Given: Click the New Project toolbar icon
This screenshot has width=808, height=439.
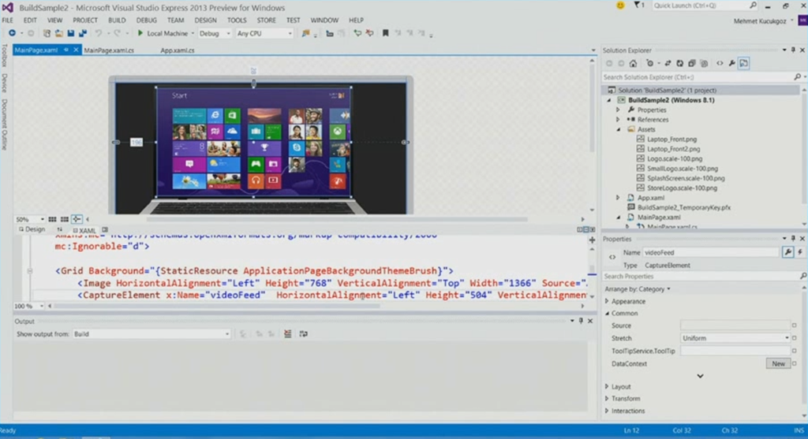Looking at the screenshot, I should (x=47, y=33).
